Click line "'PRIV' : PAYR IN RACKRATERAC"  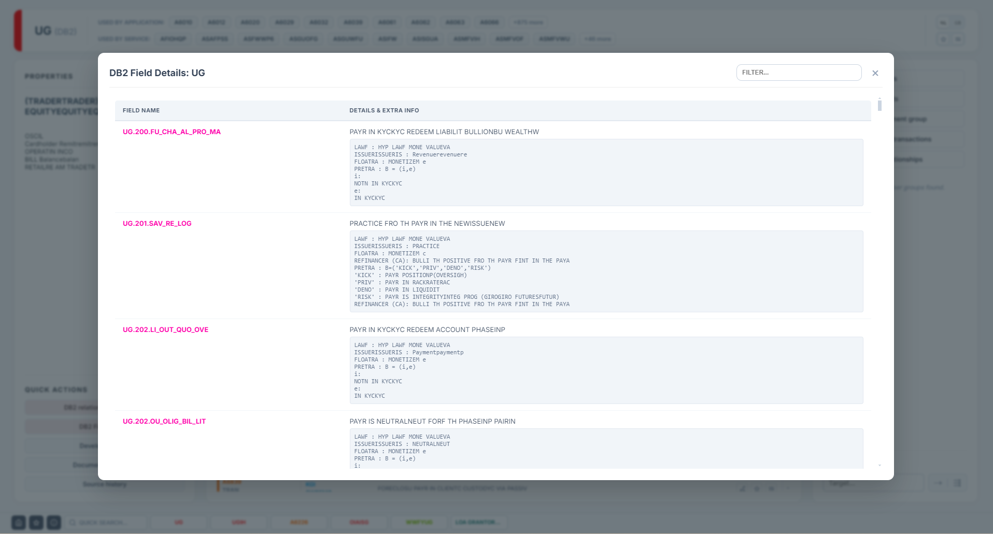(402, 282)
